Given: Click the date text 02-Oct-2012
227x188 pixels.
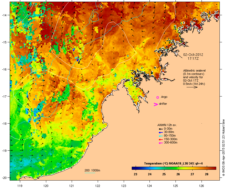Looking at the screenshot, I should [x=193, y=55].
